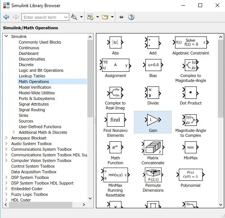Select the Divide block icon
The image size is (225, 218).
153,93
